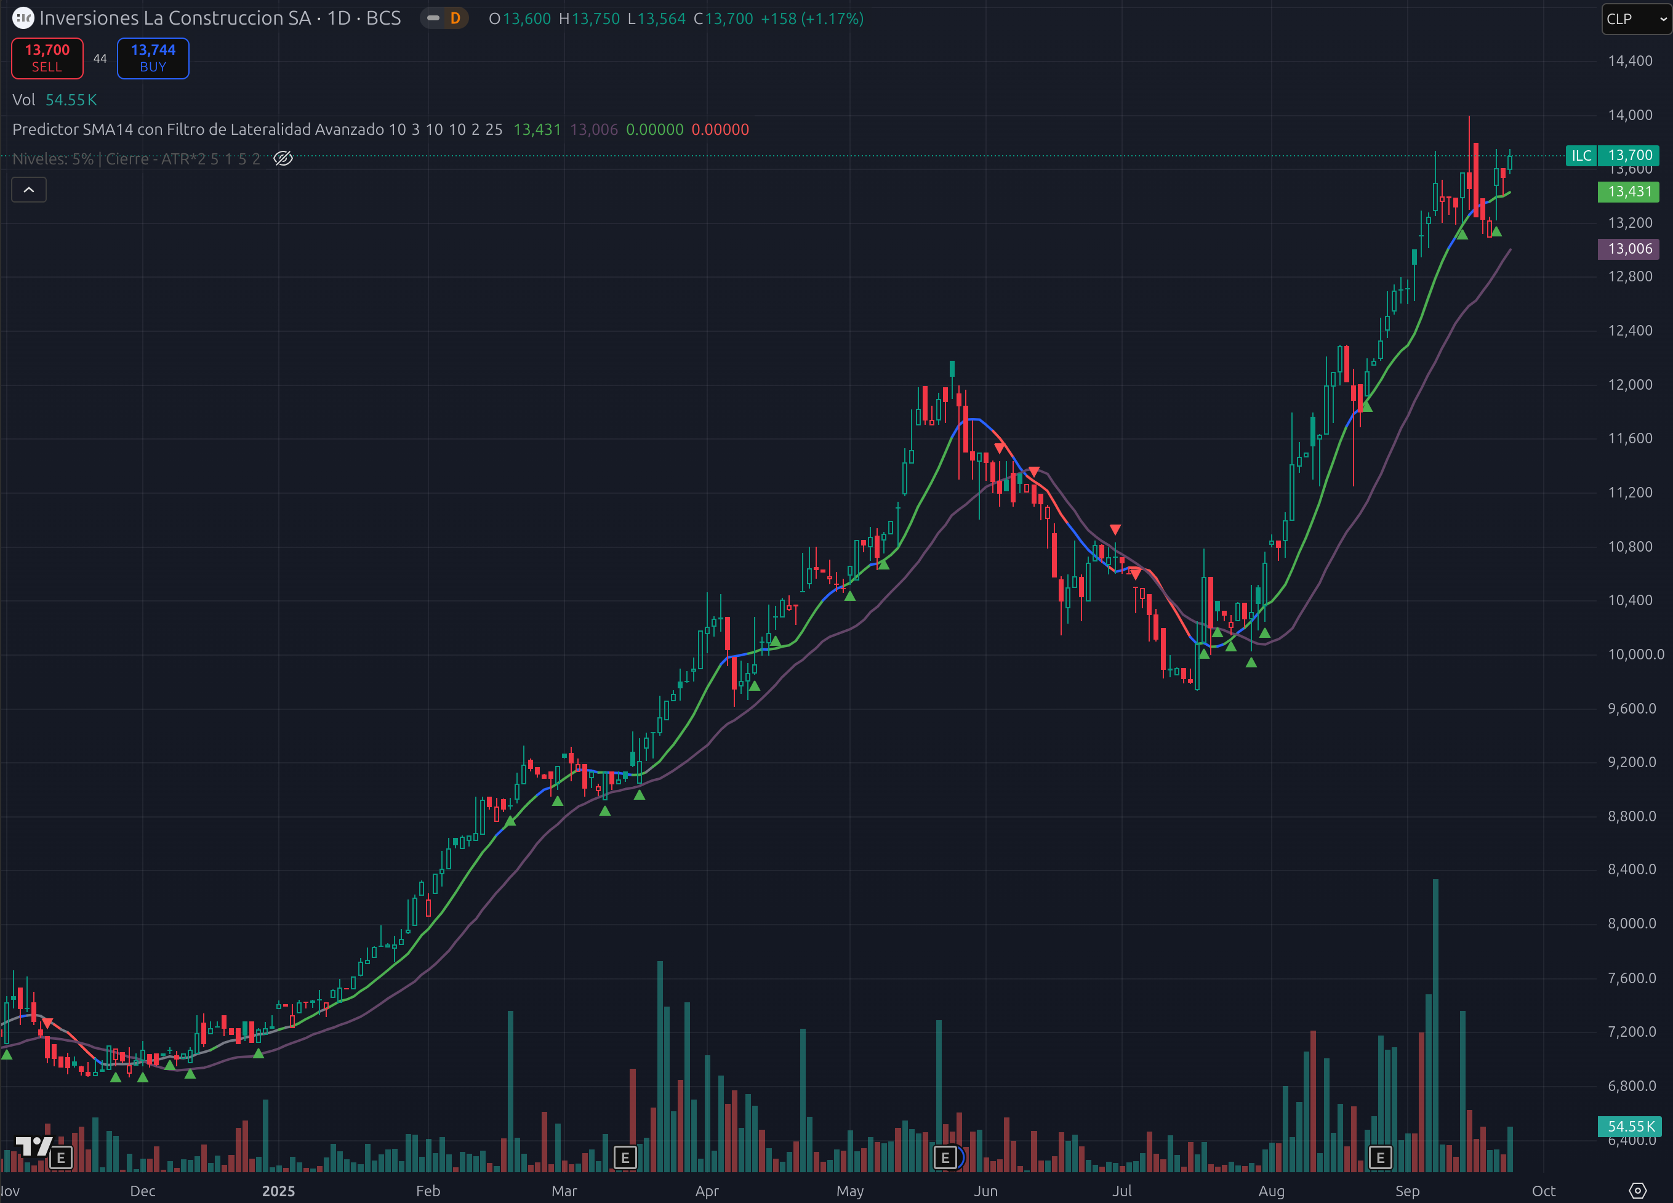Image resolution: width=1673 pixels, height=1203 pixels.
Task: Click the green 13,431 price label
Action: tap(1629, 192)
